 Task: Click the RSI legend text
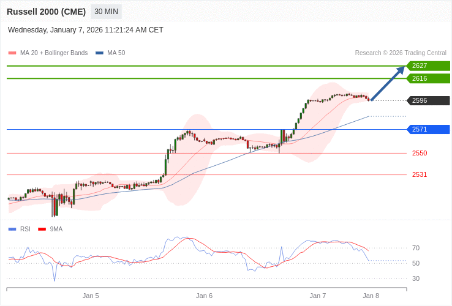click(x=25, y=229)
